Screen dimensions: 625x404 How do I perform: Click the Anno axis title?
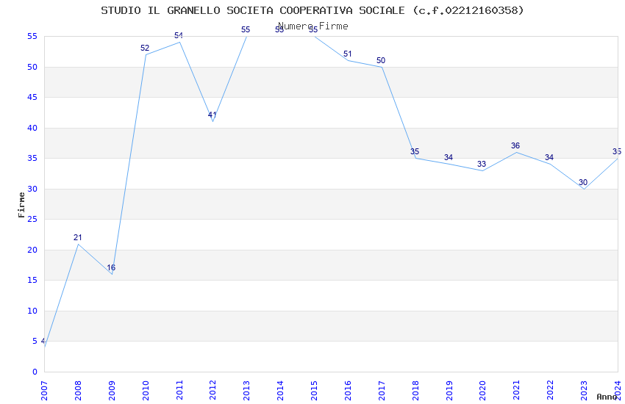click(x=607, y=397)
